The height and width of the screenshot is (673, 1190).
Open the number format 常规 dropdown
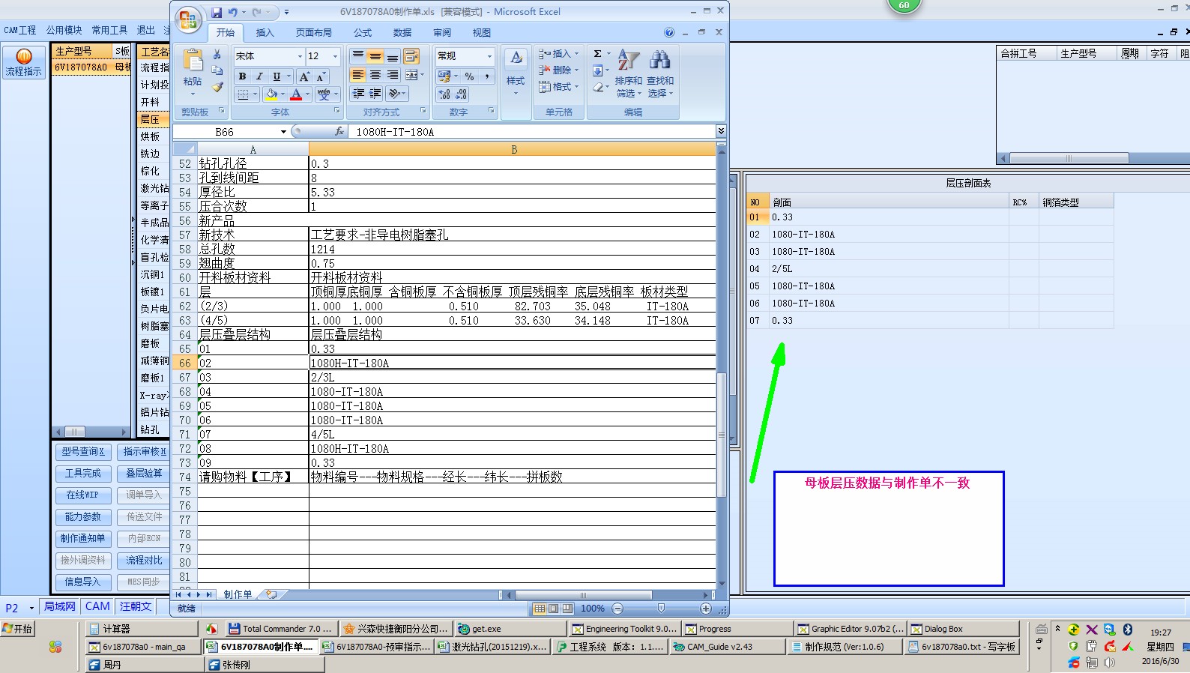pyautogui.click(x=489, y=56)
